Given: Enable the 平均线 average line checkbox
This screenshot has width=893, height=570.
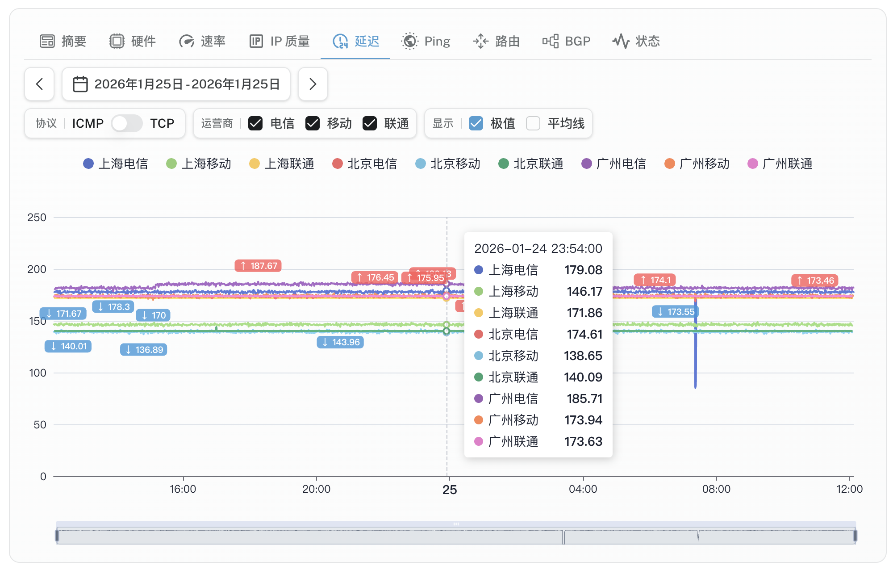Looking at the screenshot, I should (533, 123).
